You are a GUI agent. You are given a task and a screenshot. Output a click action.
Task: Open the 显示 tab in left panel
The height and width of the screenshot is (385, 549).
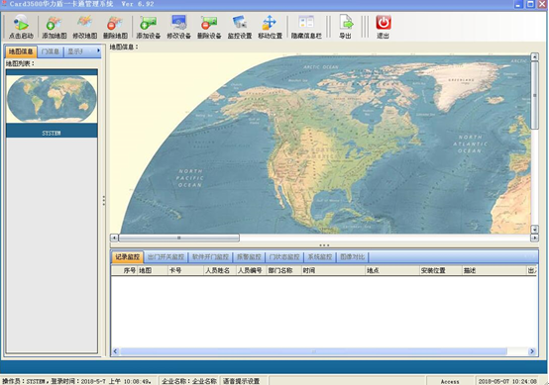point(75,51)
